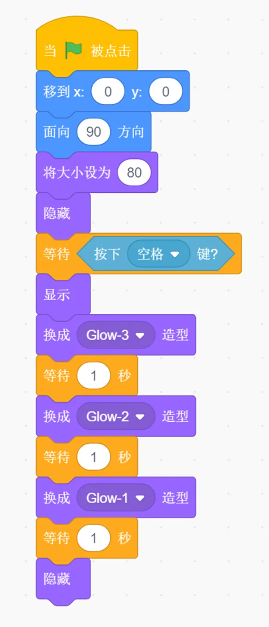Click the 面向 direction block label
Viewport: 269px width, 627px height.
(x=56, y=132)
